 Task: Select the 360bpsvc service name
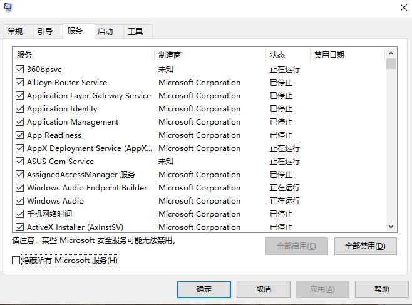[44, 70]
